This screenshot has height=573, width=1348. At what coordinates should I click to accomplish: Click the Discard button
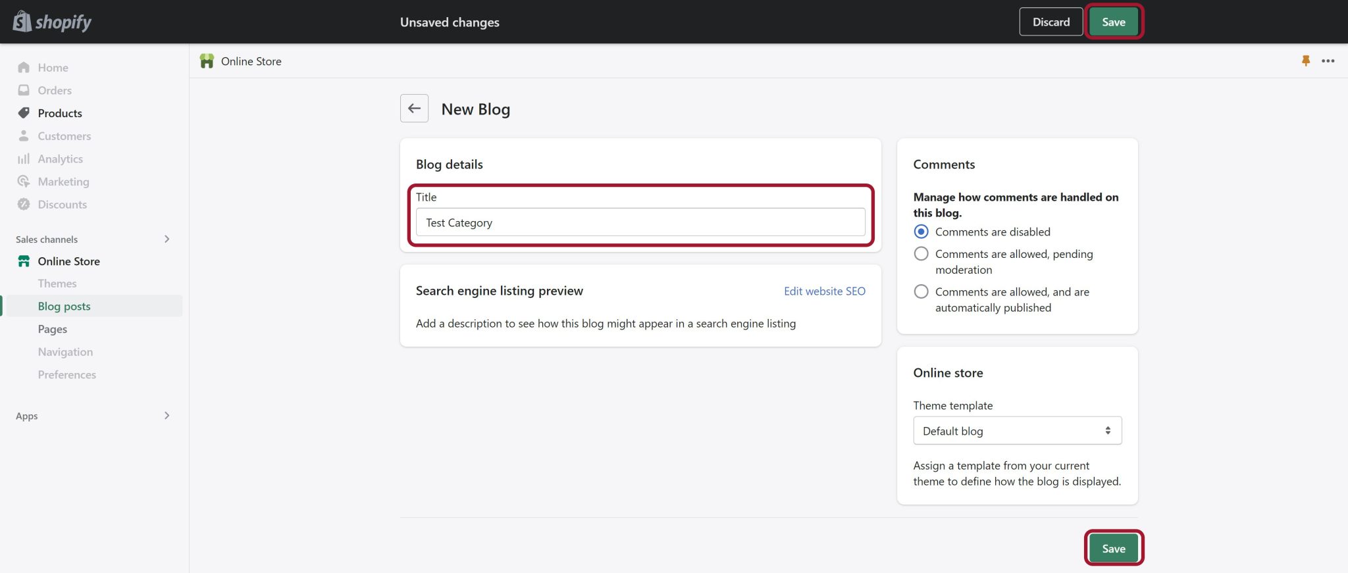(x=1051, y=22)
